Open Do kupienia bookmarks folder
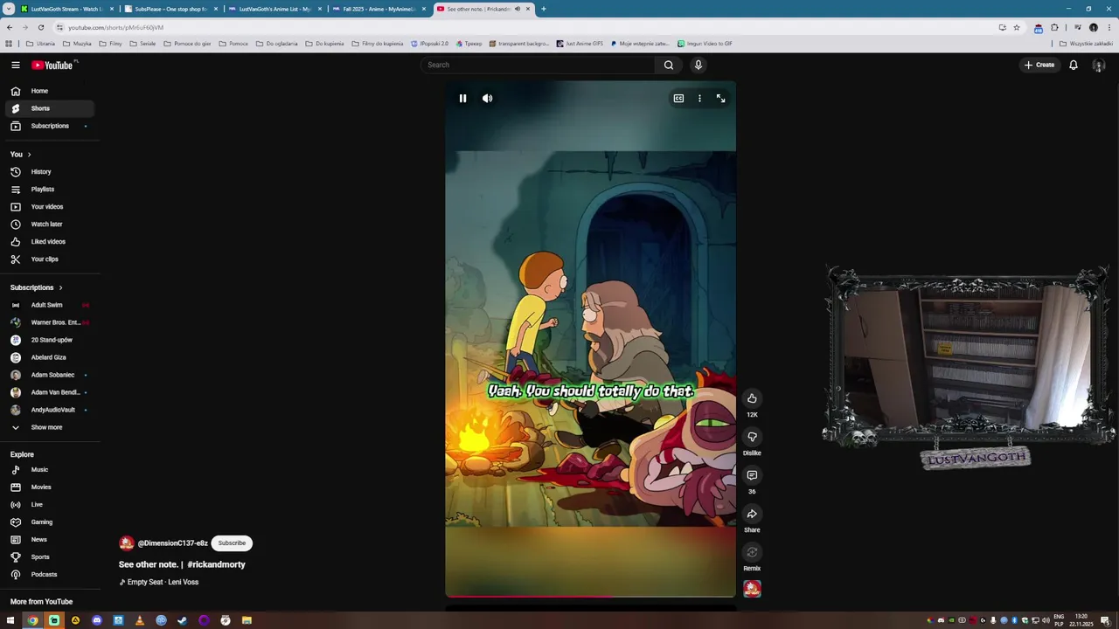The height and width of the screenshot is (629, 1119). click(x=324, y=43)
